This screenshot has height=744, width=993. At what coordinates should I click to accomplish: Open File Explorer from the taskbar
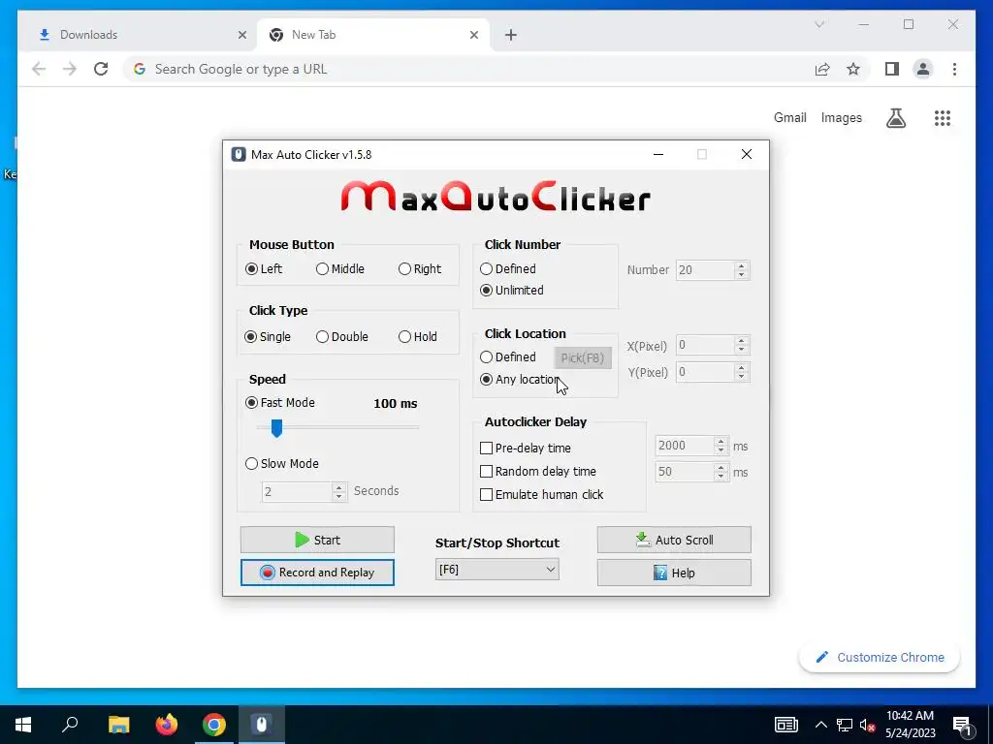(x=118, y=725)
